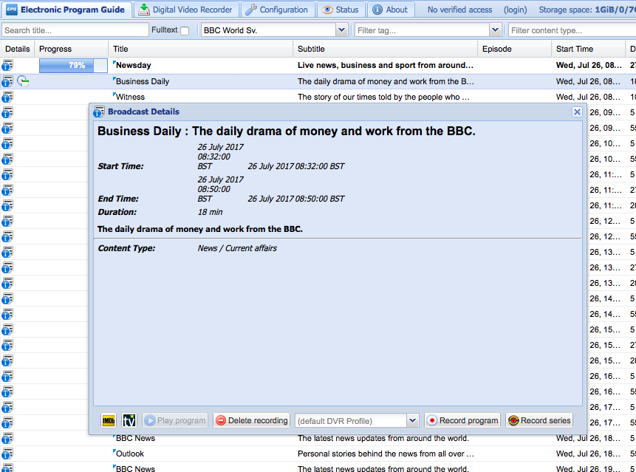Click the Search title input field
Image resolution: width=636 pixels, height=472 pixels.
(x=74, y=30)
